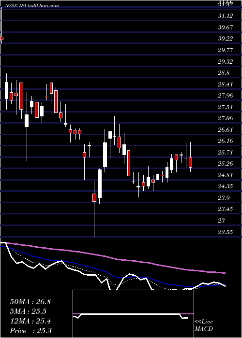Click the tall white candle rising from 23.9
The height and width of the screenshot is (338, 242).
point(100,183)
